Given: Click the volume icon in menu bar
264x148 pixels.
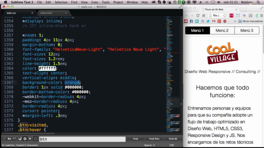Looking at the screenshot, I should [219, 2].
